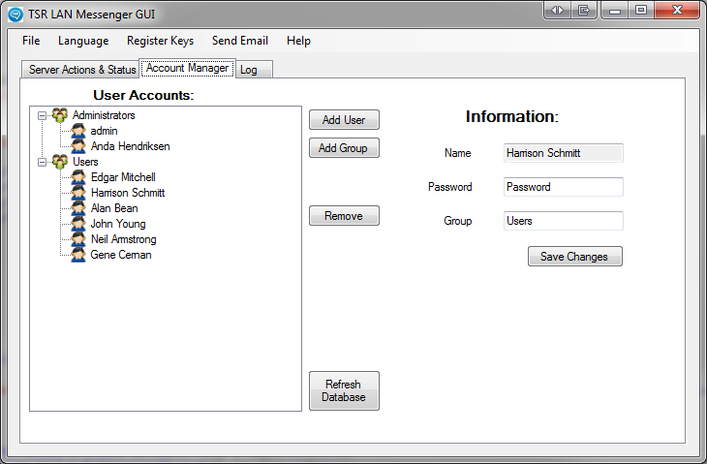Image resolution: width=707 pixels, height=464 pixels.
Task: Switch to the Log tab
Action: (249, 70)
